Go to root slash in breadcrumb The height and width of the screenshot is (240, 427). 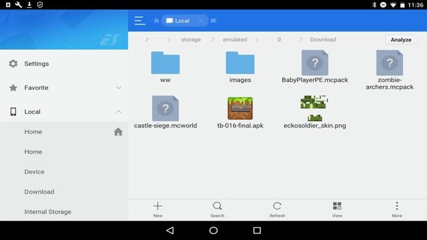coord(147,40)
